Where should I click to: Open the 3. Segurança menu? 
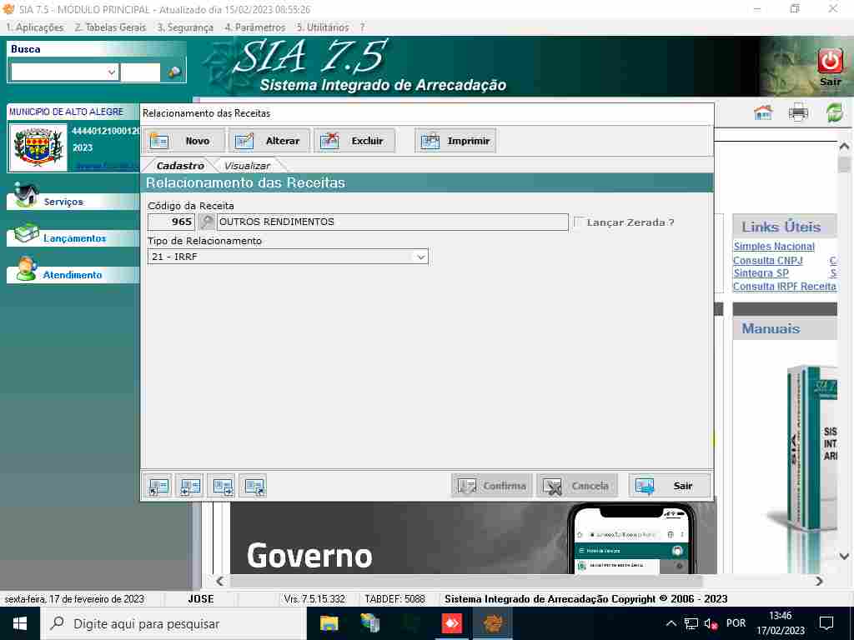click(185, 27)
